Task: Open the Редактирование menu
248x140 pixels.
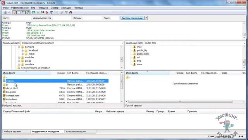Action: [x=20, y=8]
